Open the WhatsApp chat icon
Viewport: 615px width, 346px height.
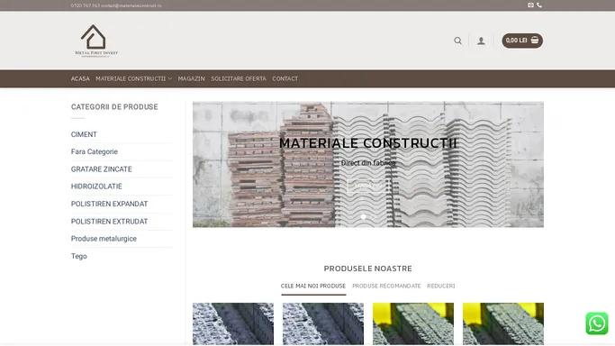597,323
